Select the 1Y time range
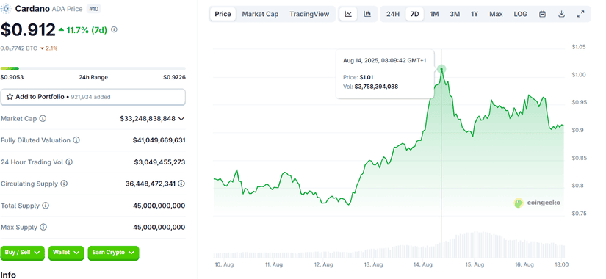Screen dimensions: 606x279 [475, 14]
